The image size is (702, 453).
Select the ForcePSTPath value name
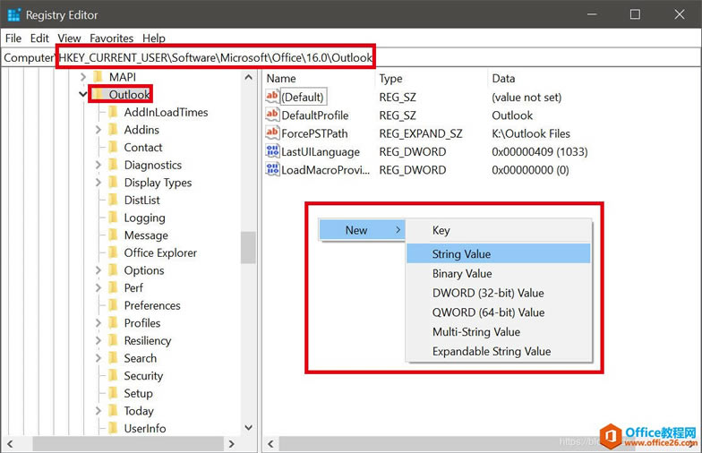click(314, 133)
